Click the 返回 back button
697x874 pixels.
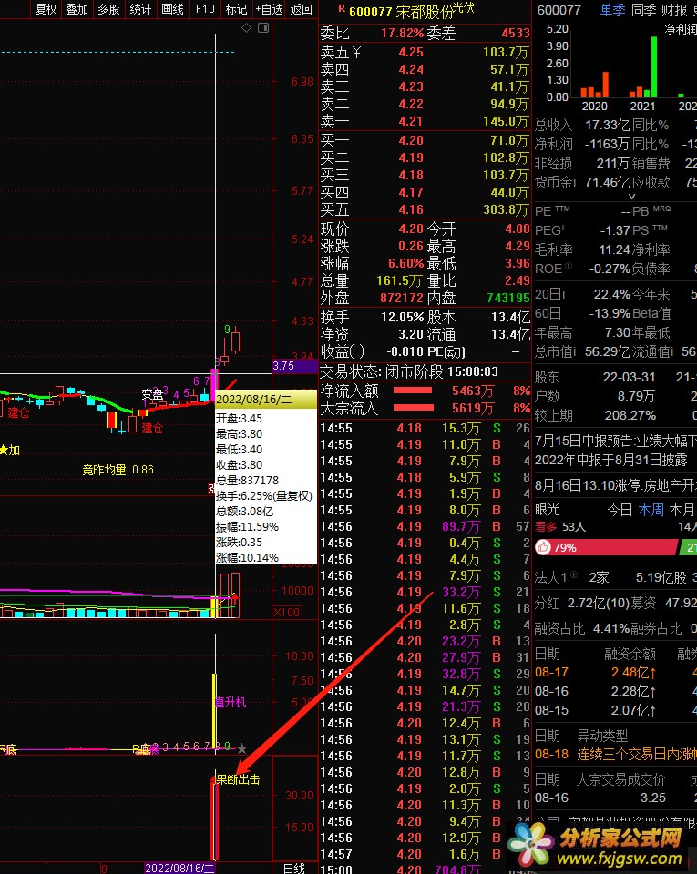click(x=301, y=9)
